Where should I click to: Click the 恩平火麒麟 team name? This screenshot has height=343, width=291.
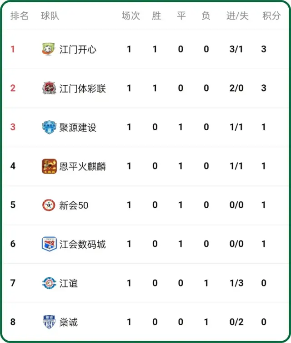click(82, 166)
